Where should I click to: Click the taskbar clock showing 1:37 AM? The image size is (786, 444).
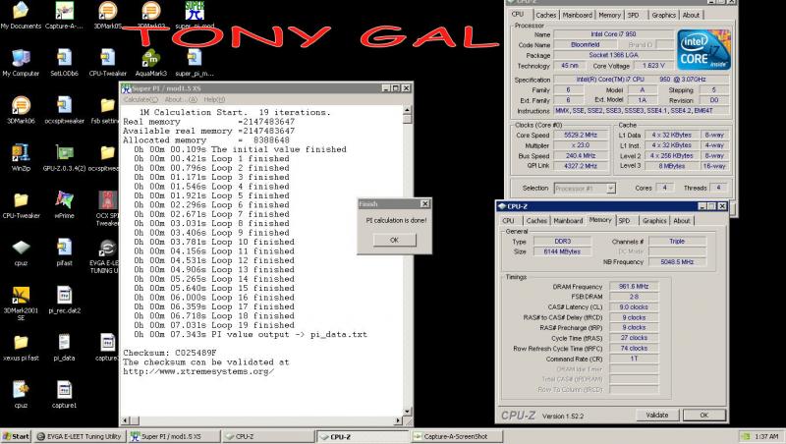pyautogui.click(x=766, y=436)
